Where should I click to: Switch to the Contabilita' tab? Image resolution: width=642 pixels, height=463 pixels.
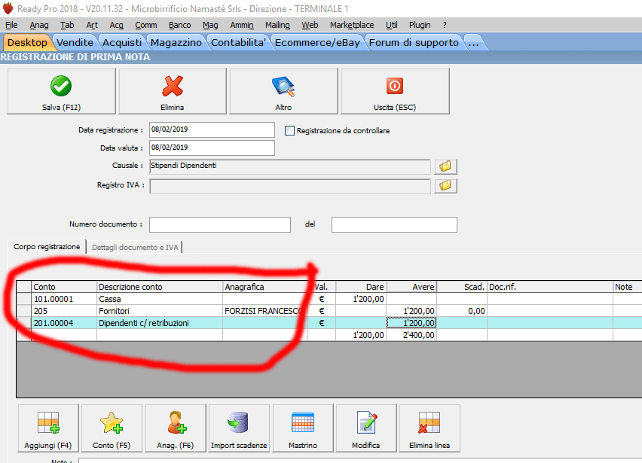tap(238, 43)
